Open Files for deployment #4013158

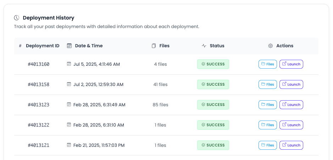[268, 85]
